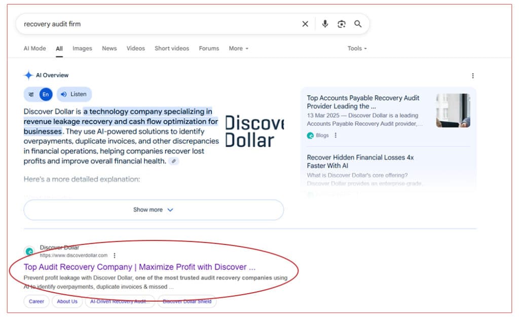Visit the About Us sitelink chip
Viewport: 519px width, 317px height.
point(67,301)
